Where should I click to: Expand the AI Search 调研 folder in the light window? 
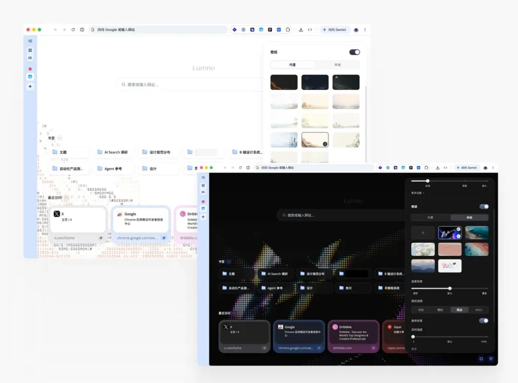pos(113,152)
